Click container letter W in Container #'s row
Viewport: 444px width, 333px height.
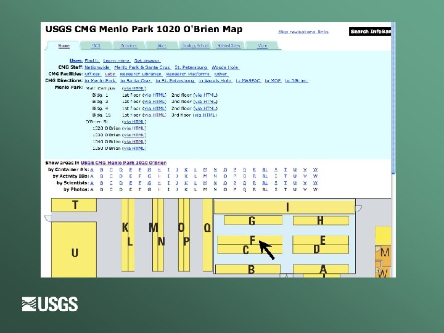[315, 170]
